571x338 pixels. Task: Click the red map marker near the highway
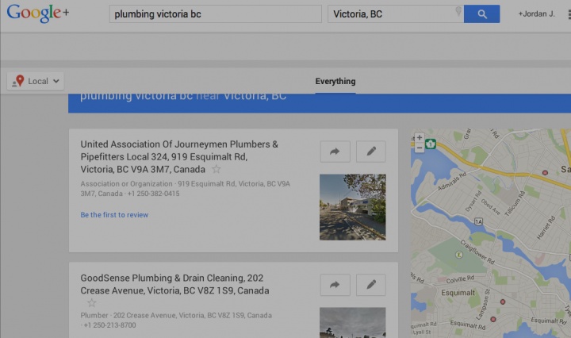click(545, 173)
